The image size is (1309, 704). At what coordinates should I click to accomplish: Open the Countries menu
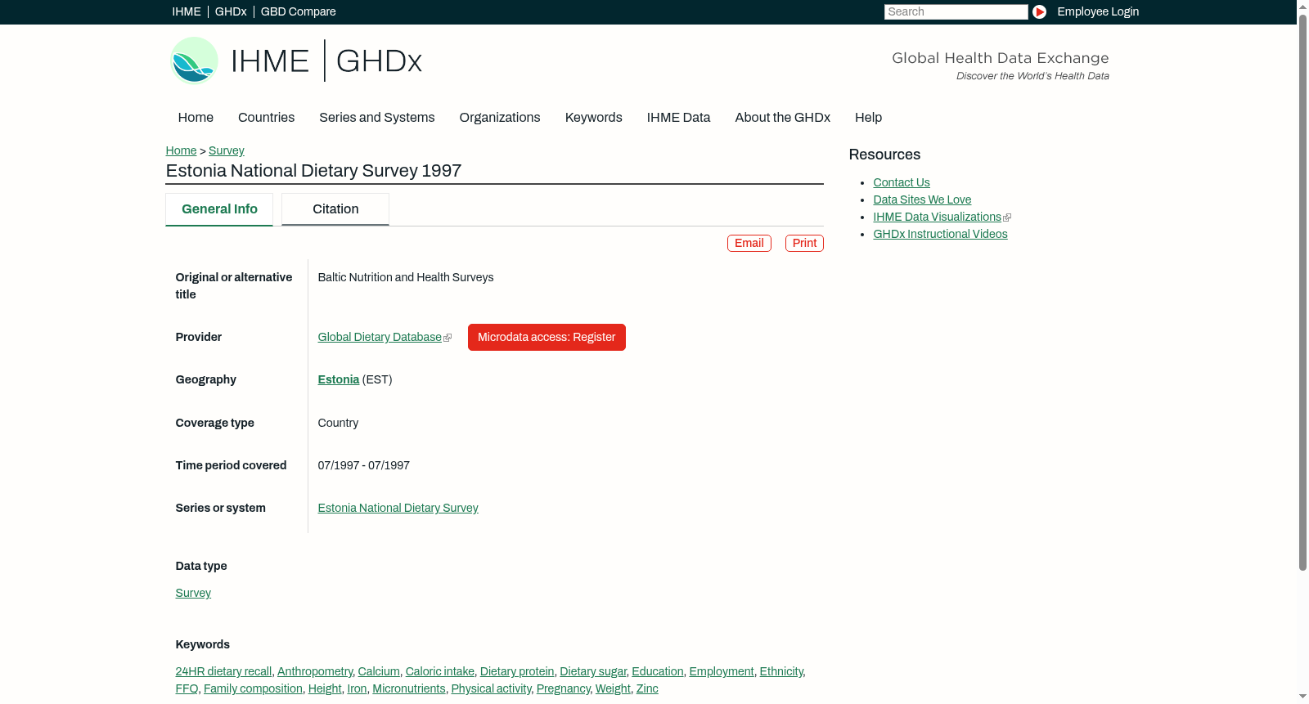point(266,118)
